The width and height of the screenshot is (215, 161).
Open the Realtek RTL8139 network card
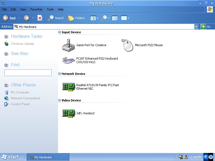(69, 87)
